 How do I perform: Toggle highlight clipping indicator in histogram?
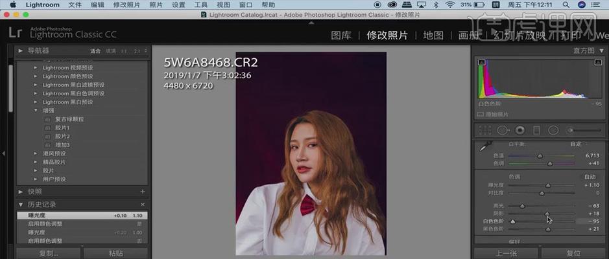coord(598,62)
